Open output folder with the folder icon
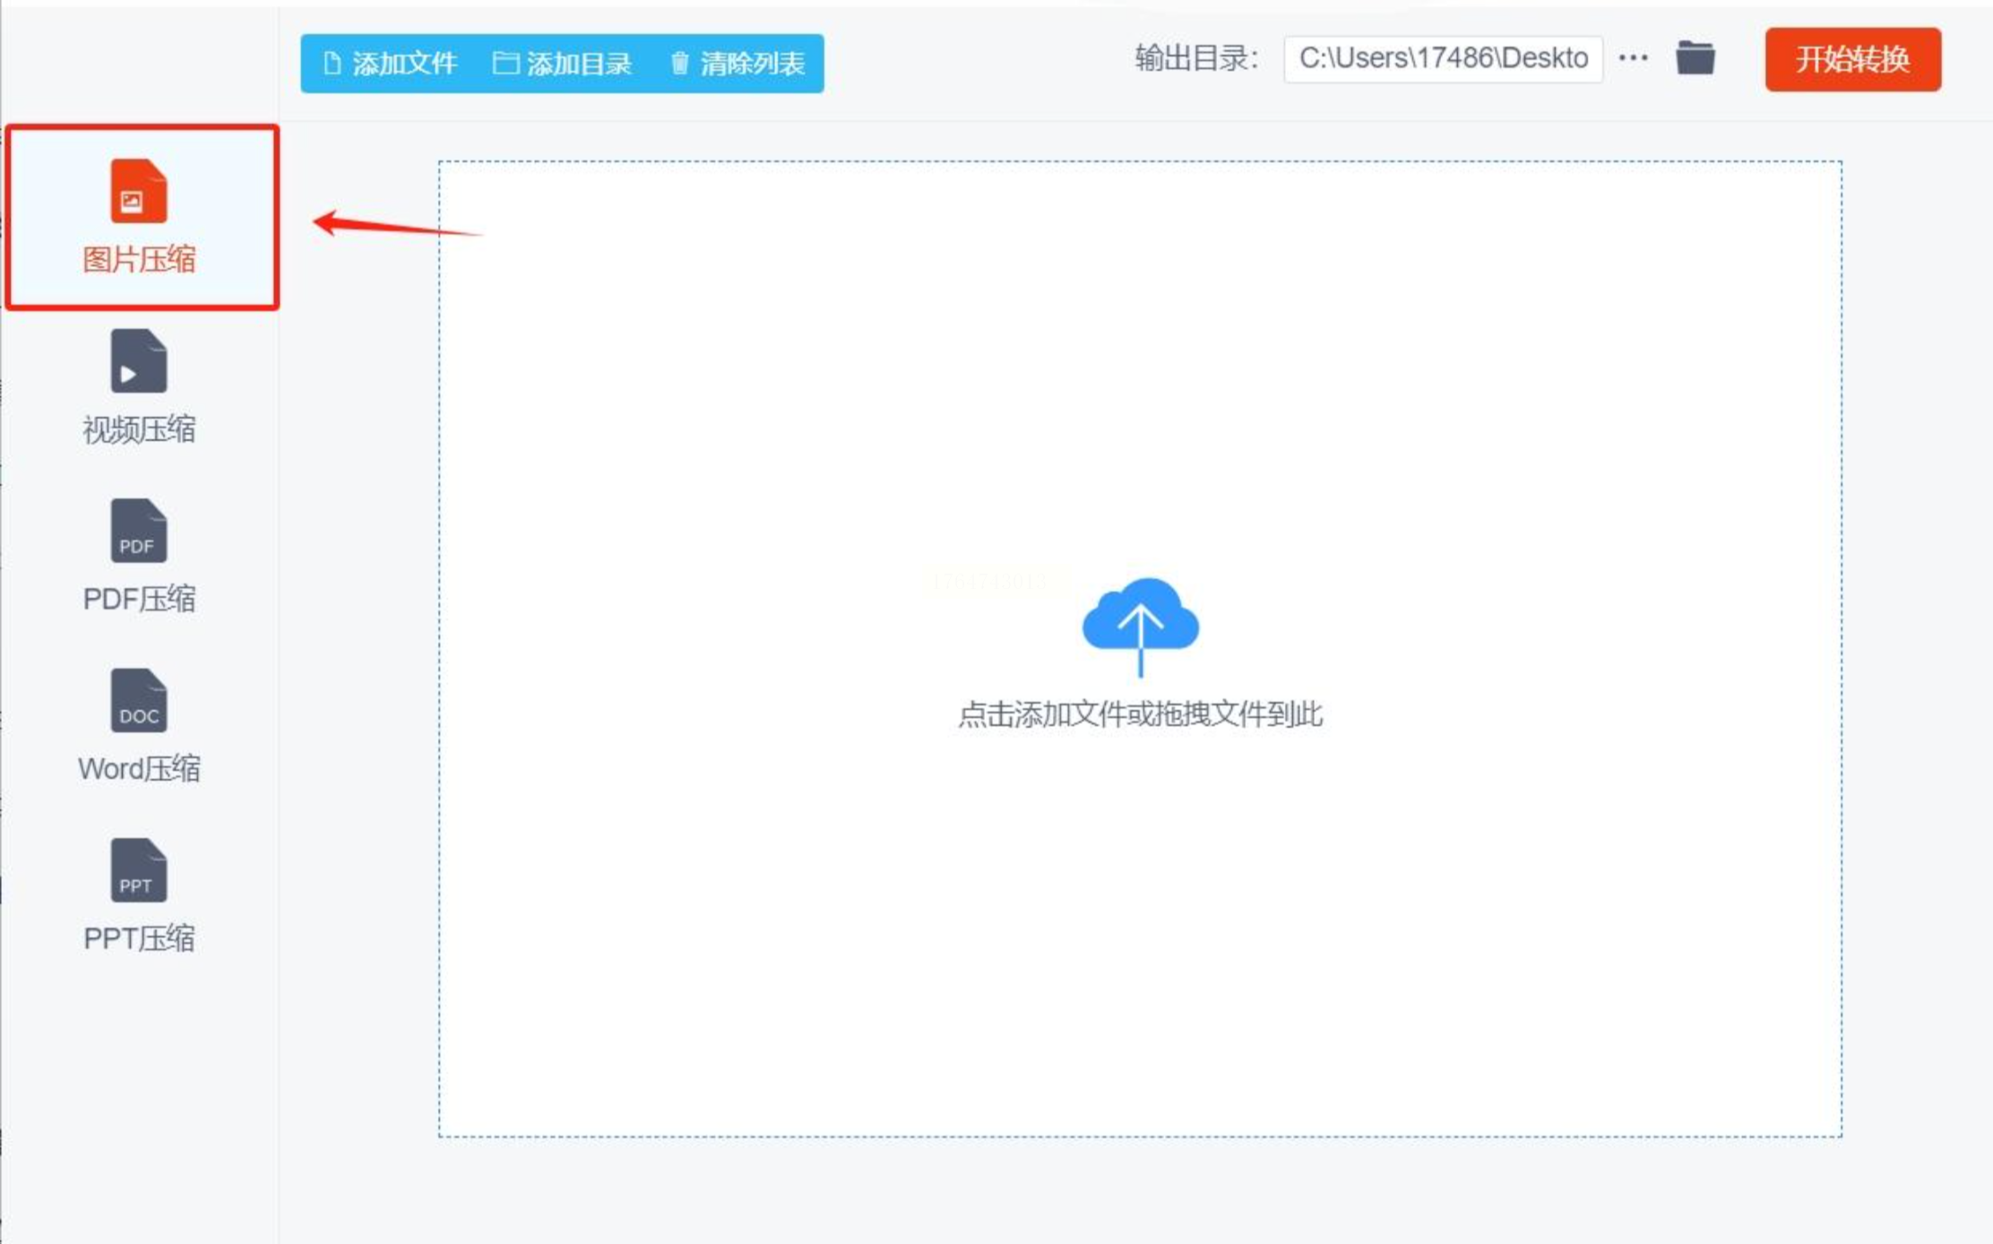Screen dimensions: 1993x1244 1695,59
